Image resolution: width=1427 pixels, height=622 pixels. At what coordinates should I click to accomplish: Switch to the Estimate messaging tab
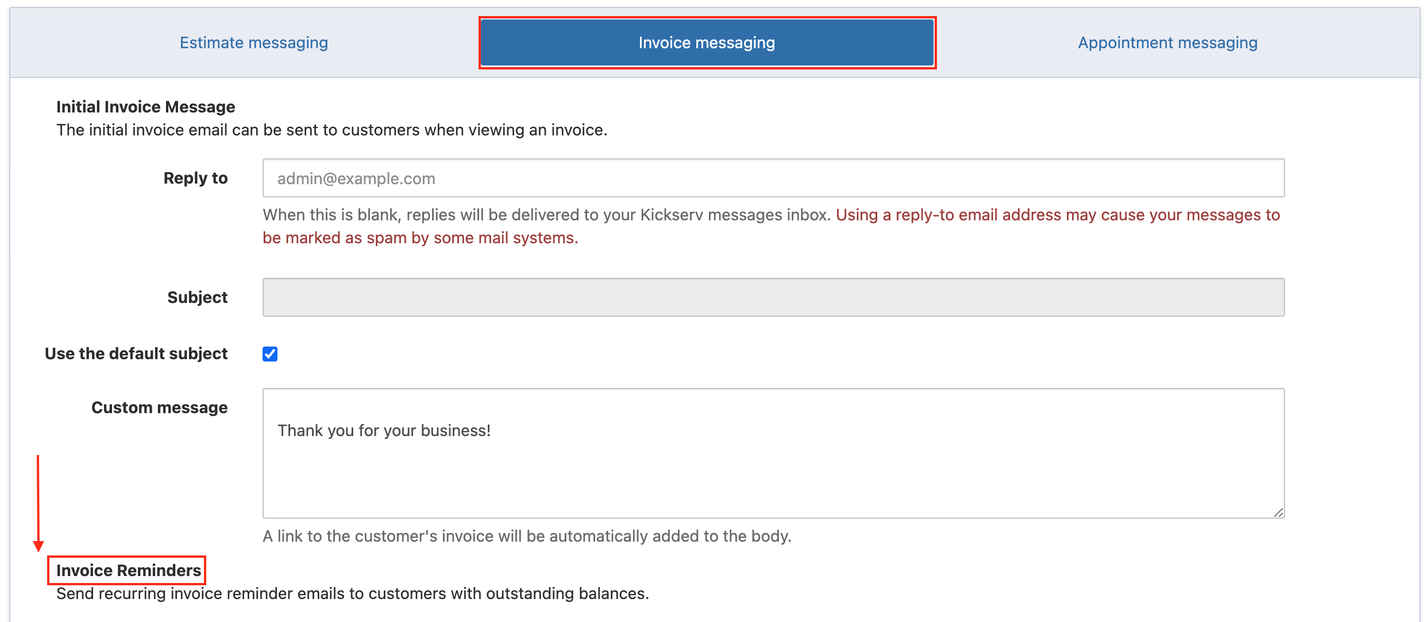pyautogui.click(x=253, y=43)
